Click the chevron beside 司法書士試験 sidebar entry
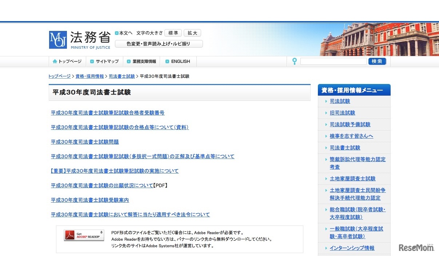Screen dimensions: 439x256 click(x=326, y=148)
